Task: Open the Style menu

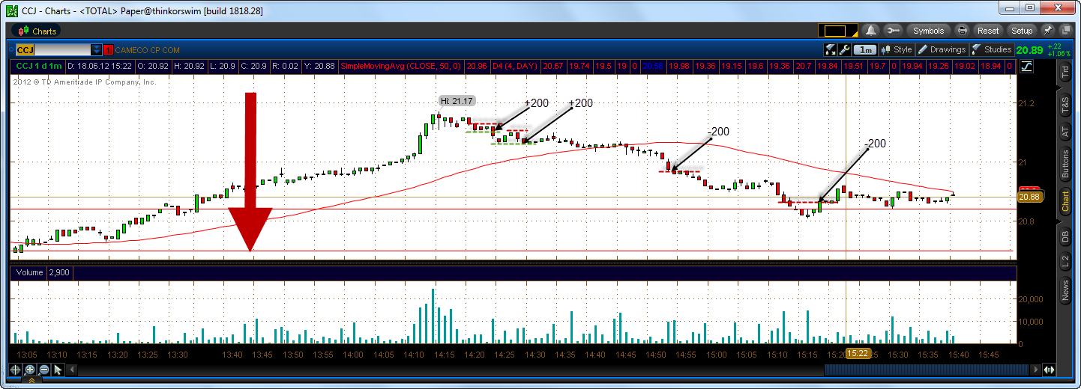Action: pos(897,50)
